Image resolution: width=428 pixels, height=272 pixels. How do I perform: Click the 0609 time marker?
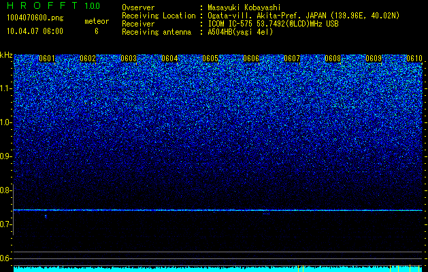[374, 58]
